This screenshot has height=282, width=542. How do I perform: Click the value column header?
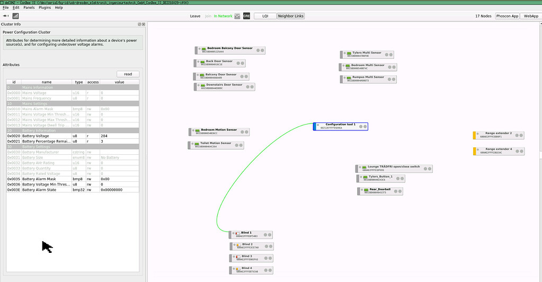point(120,82)
